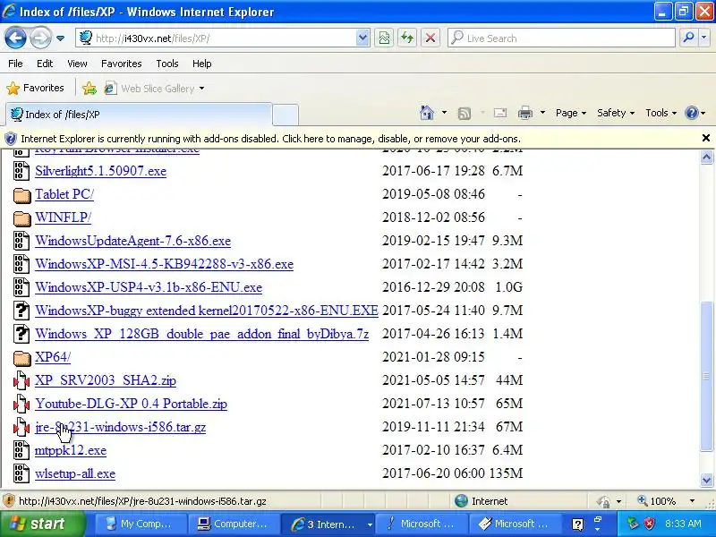The width and height of the screenshot is (716, 537).
Task: Open the Favorites center star button
Action: coord(35,88)
